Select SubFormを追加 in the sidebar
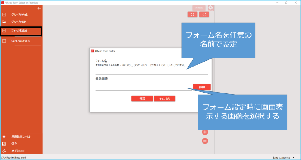301x160 pixels. [21, 41]
